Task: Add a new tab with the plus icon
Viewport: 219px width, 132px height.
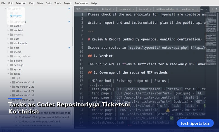Action: tap(213, 9)
